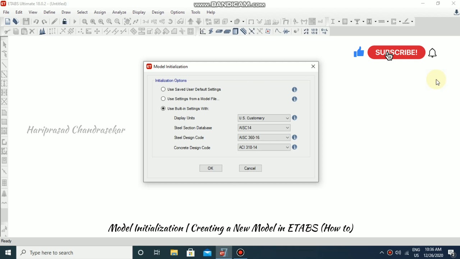
Task: Click the pencil refresh icon in toolbar
Action: pos(54,22)
